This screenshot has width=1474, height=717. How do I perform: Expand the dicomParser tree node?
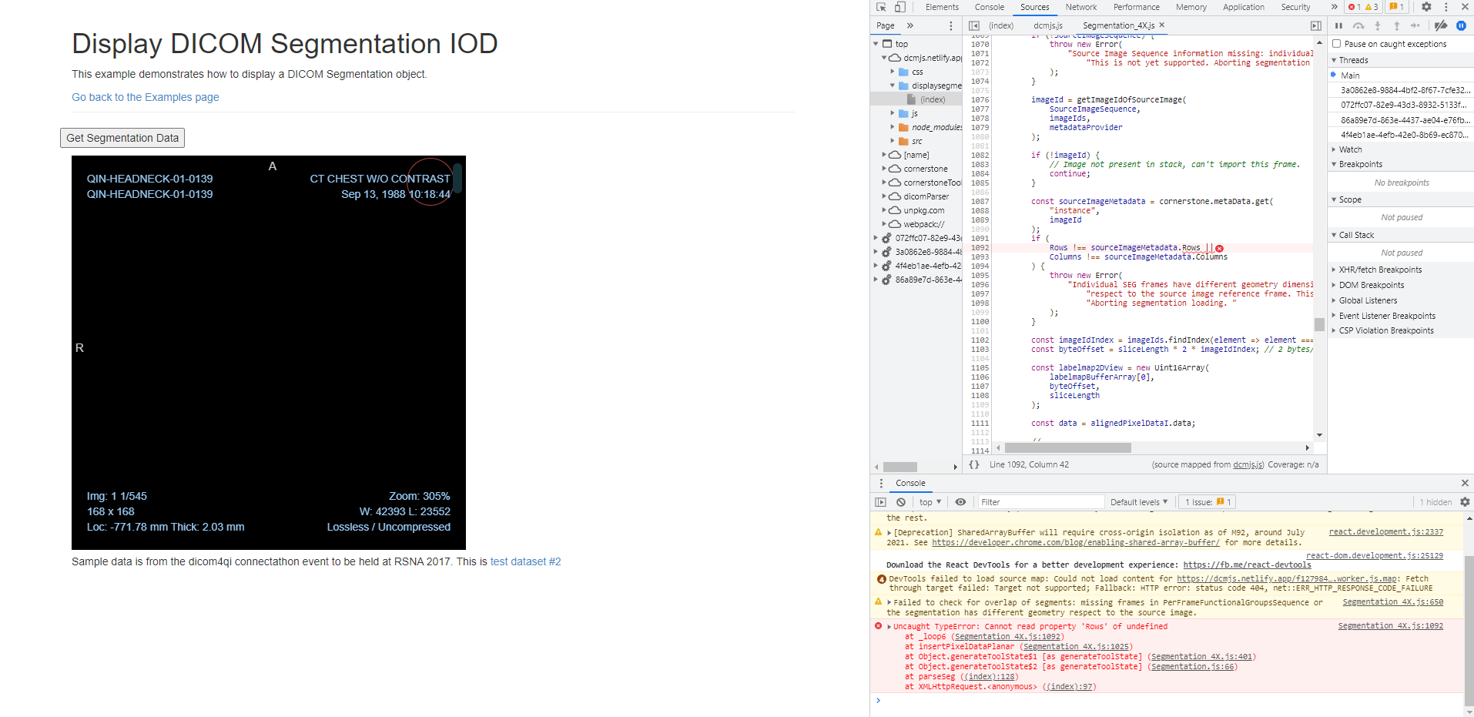pos(885,196)
